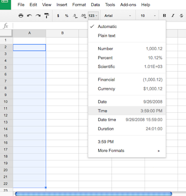The height and width of the screenshot is (196, 186).
Task: Click the green Sheets home icon
Action: pyautogui.click(x=5, y=4)
